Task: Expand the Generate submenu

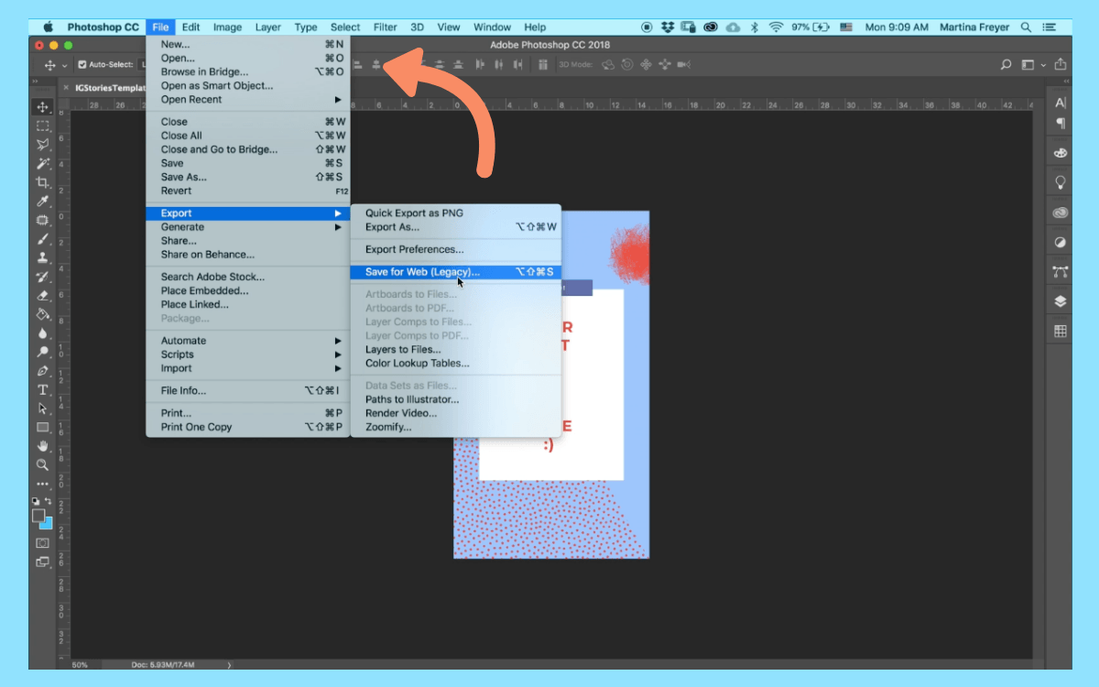Action: (247, 227)
